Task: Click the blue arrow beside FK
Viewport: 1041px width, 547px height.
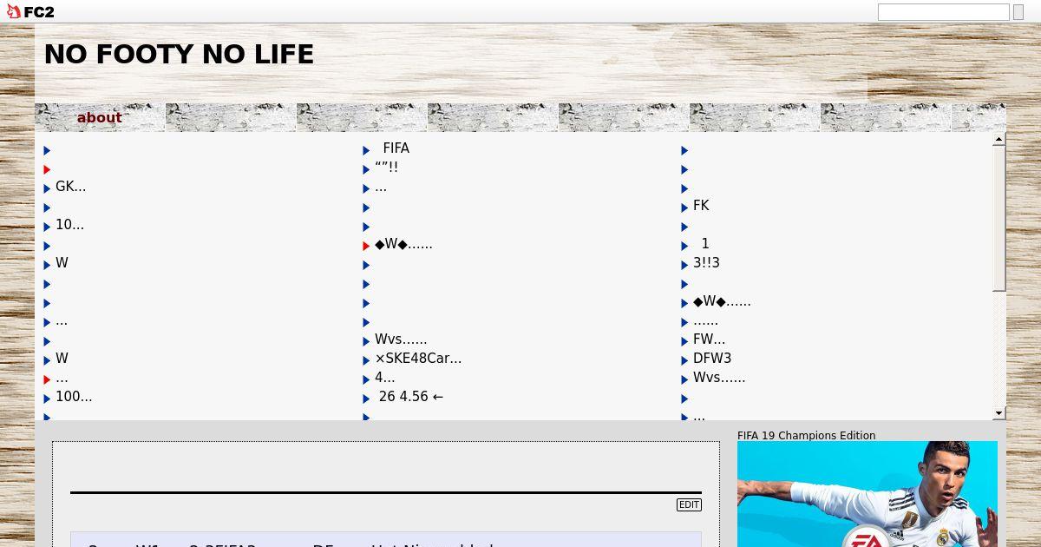Action: tap(684, 208)
